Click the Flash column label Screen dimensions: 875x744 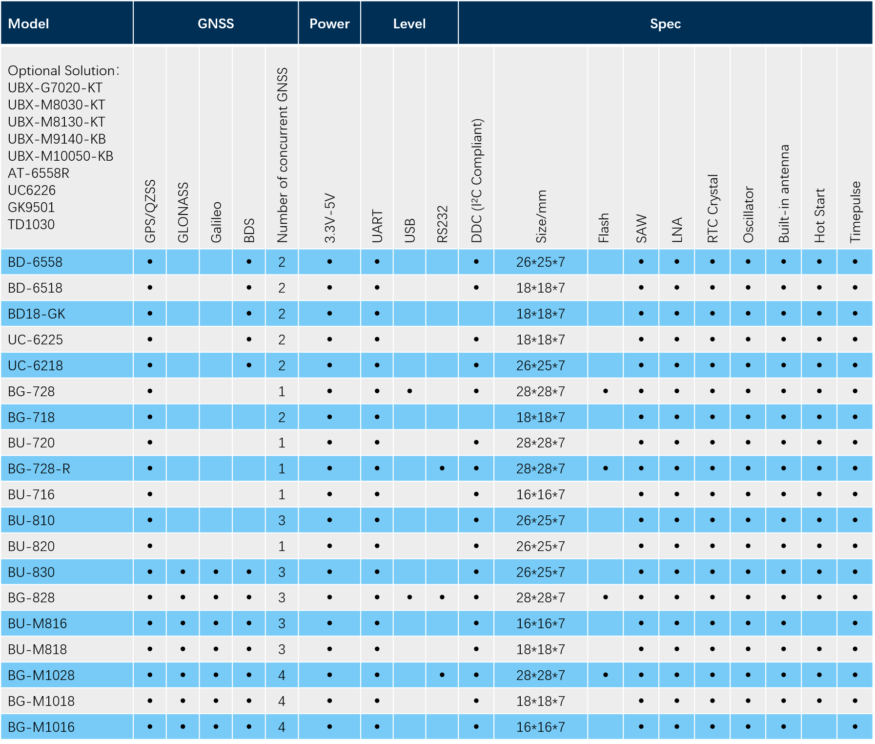coord(604,228)
